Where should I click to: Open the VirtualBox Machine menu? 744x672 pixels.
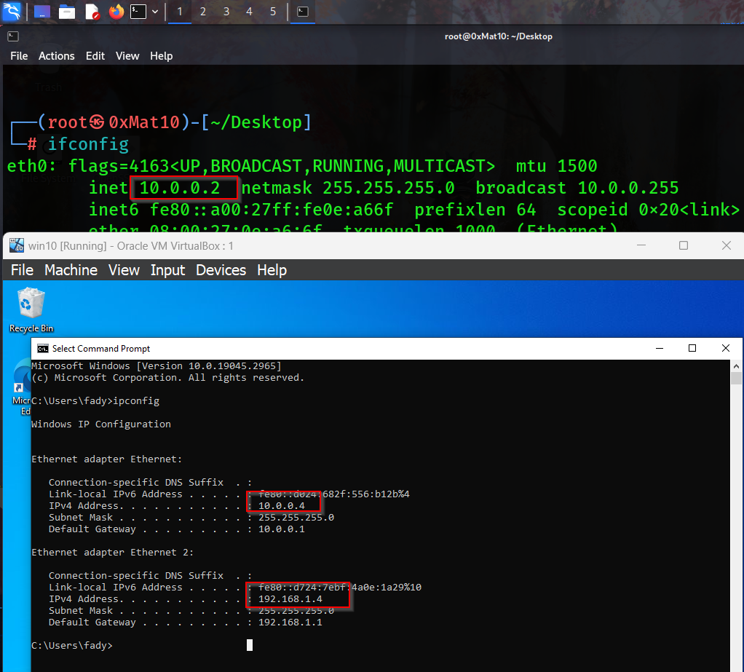coord(71,270)
